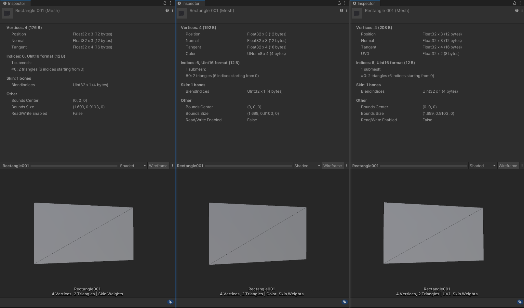Open right preview panel options menu
The image size is (524, 308).
[x=522, y=166]
